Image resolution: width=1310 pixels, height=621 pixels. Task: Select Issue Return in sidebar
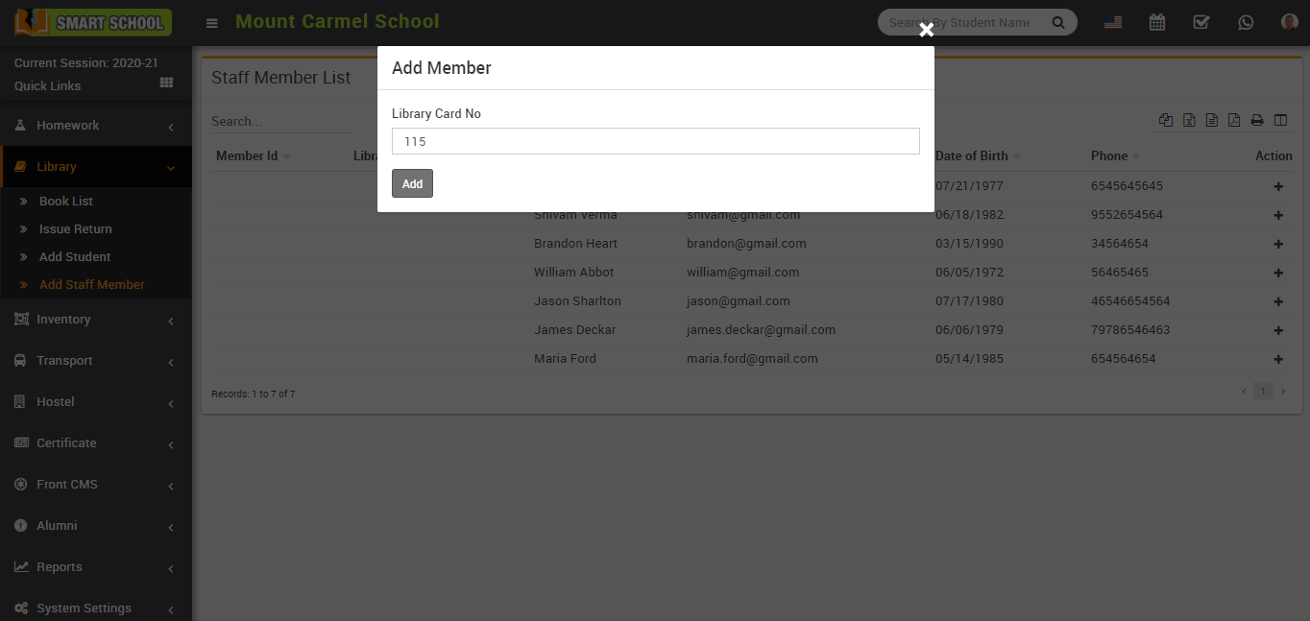tap(75, 228)
